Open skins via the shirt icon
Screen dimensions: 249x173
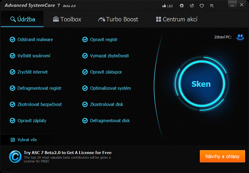coord(202,6)
